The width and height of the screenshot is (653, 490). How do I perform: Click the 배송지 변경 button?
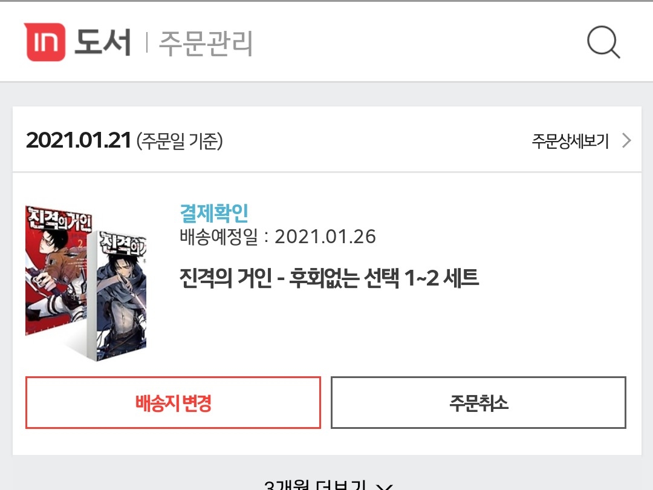[x=174, y=402]
